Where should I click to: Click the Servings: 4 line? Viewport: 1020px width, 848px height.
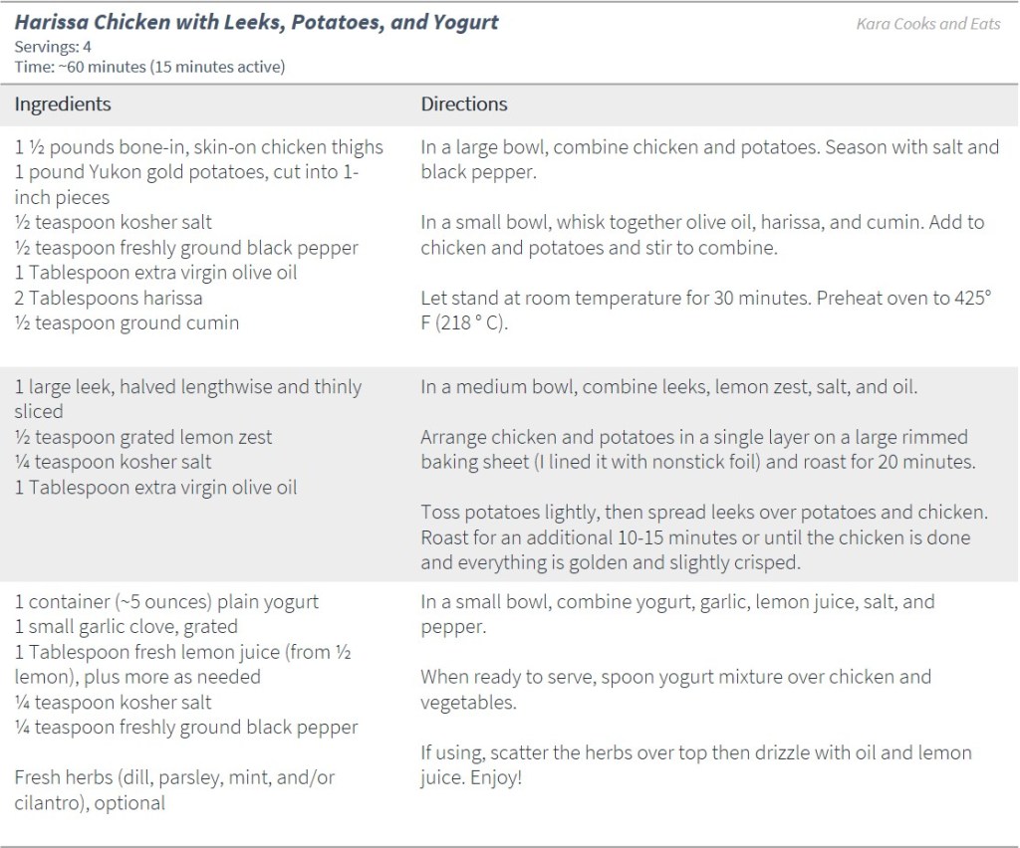52,46
